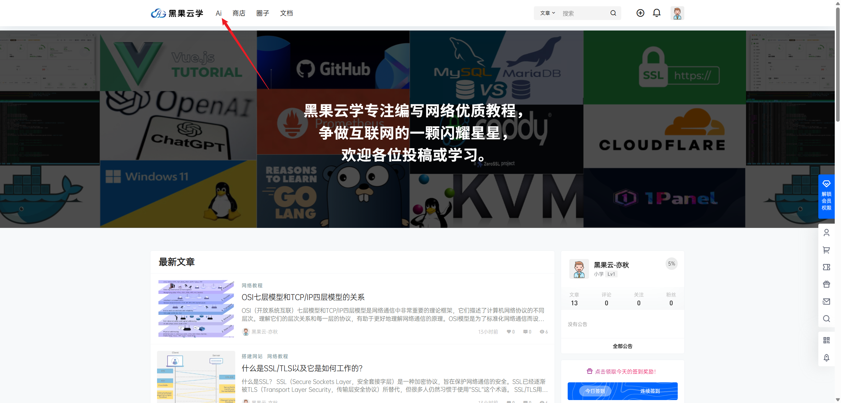
Task: Open the QR code icon in right sidebar
Action: [827, 340]
